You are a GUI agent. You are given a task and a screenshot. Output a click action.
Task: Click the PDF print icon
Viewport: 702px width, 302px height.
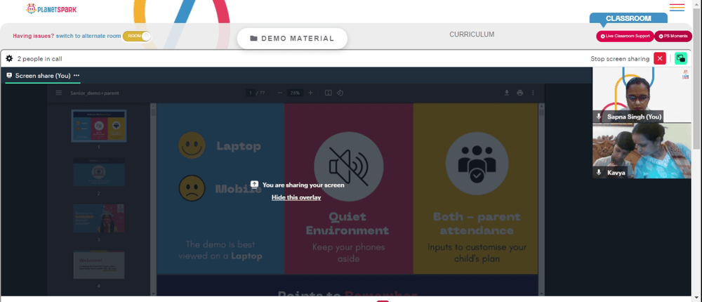pyautogui.click(x=519, y=93)
